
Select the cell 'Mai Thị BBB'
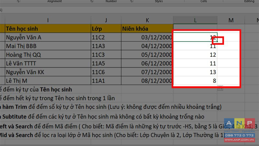(48, 46)
